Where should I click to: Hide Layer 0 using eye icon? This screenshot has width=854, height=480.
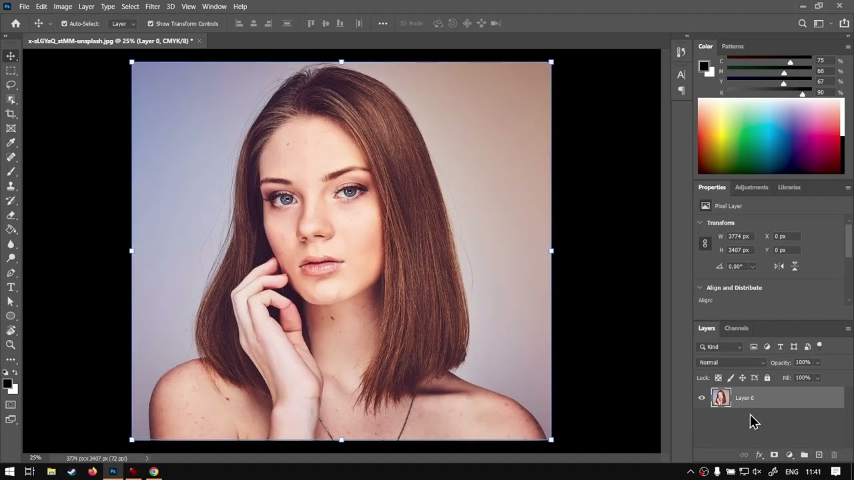click(701, 398)
